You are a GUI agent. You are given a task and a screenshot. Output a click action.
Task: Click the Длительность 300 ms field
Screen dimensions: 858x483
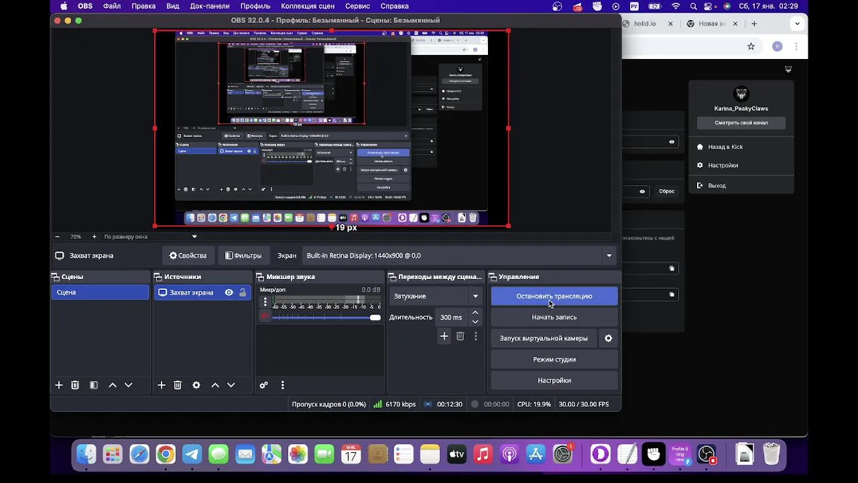[451, 317]
